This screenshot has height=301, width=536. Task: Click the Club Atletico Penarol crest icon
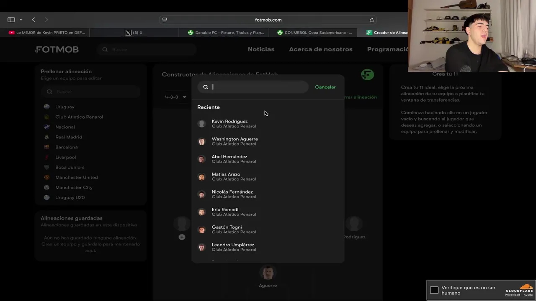pos(46,117)
